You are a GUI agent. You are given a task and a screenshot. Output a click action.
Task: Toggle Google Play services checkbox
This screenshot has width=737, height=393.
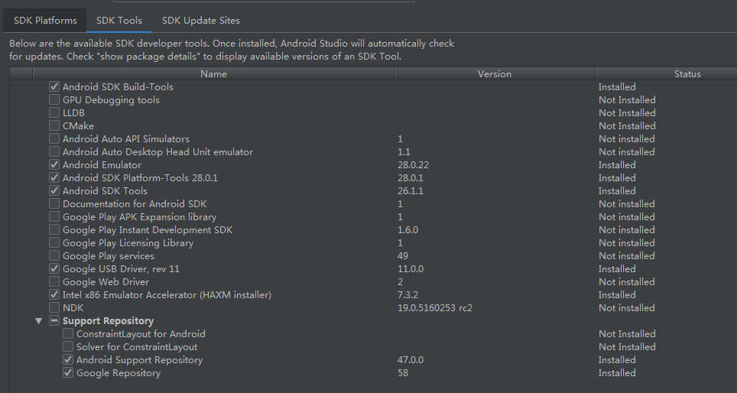54,256
